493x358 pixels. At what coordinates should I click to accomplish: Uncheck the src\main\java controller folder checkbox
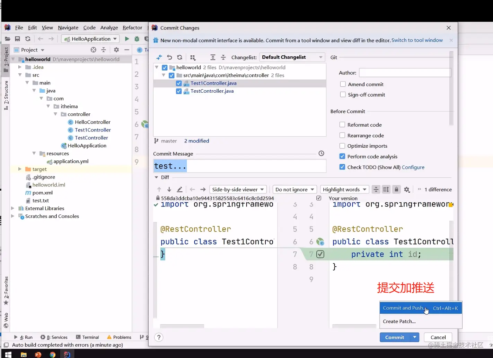[x=171, y=75]
